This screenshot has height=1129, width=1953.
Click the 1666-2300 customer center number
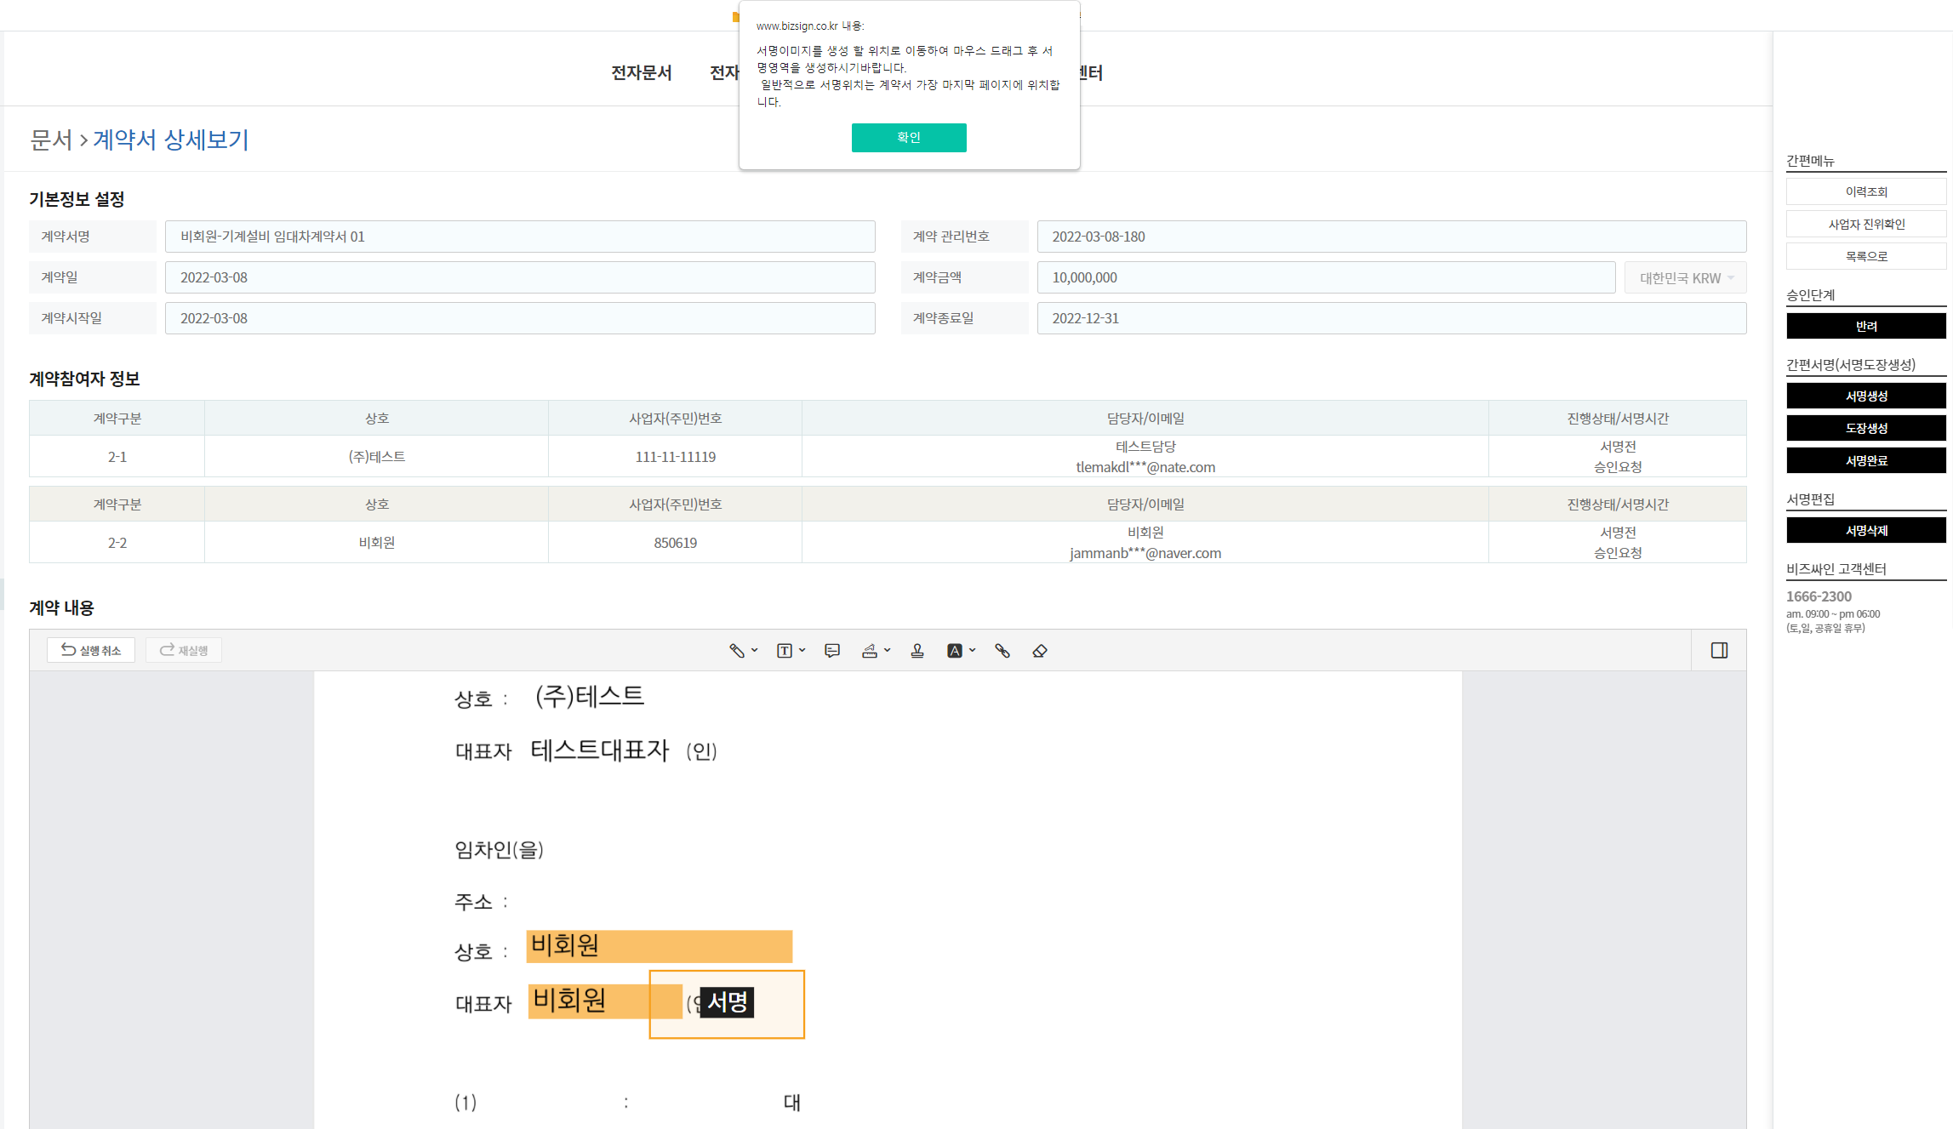1819,597
